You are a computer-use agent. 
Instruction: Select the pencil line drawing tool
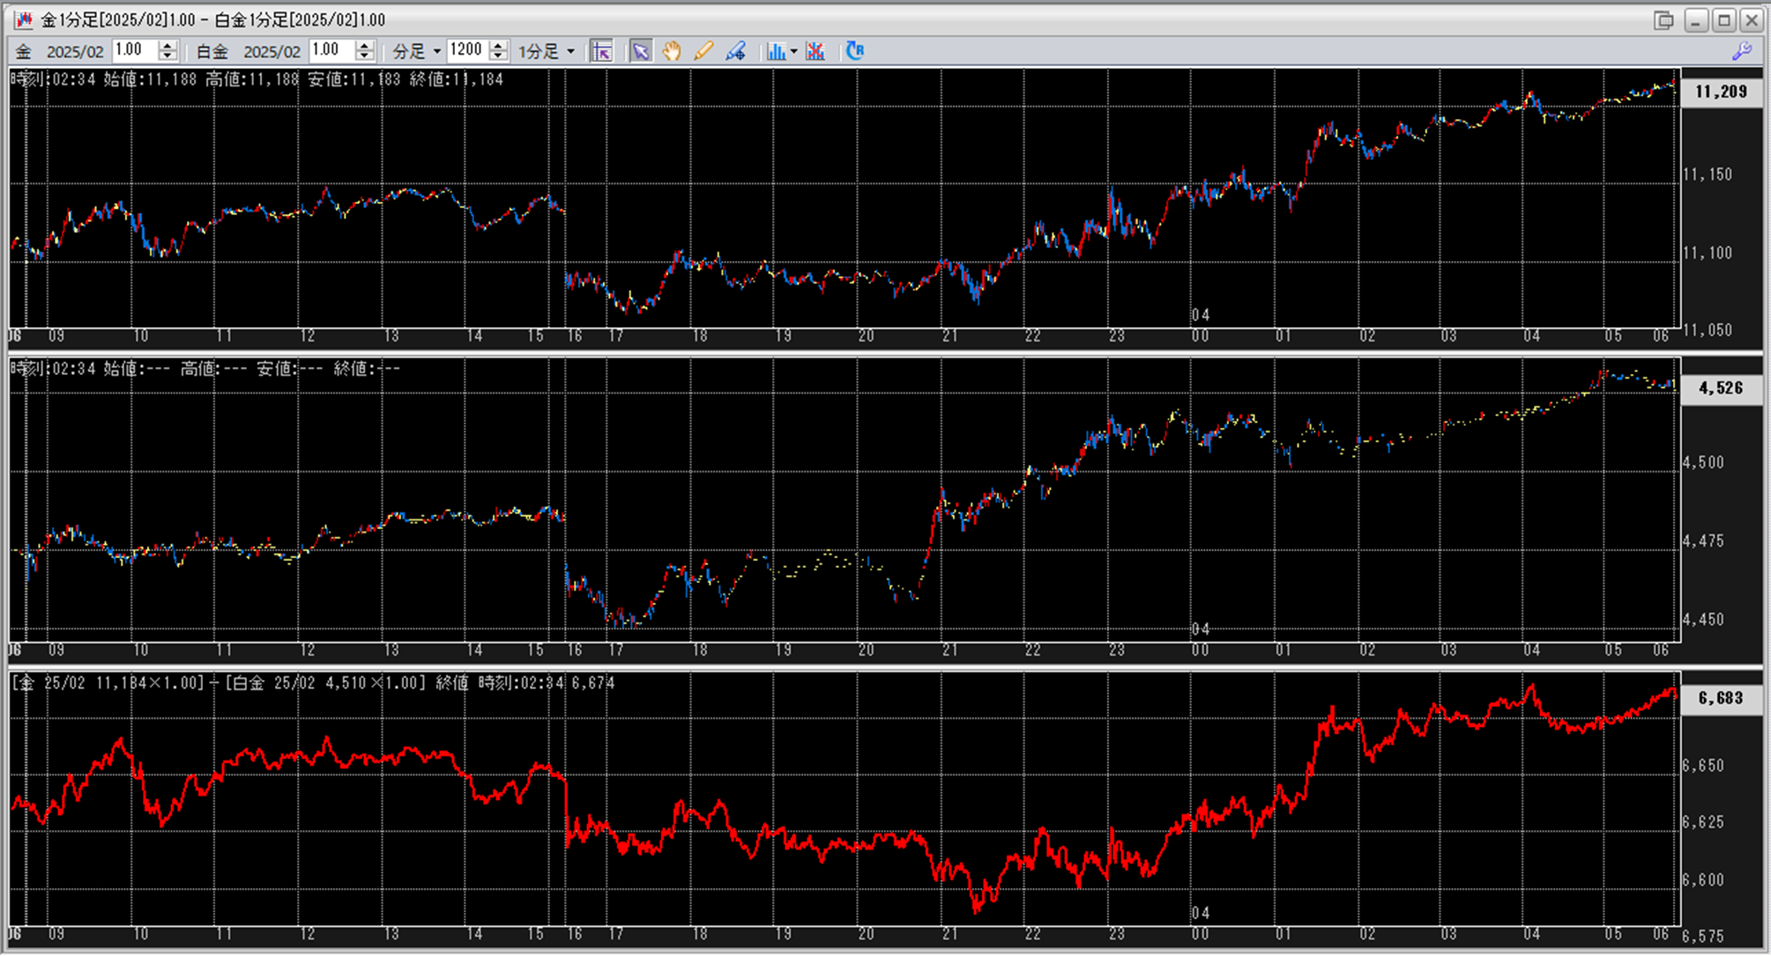703,51
